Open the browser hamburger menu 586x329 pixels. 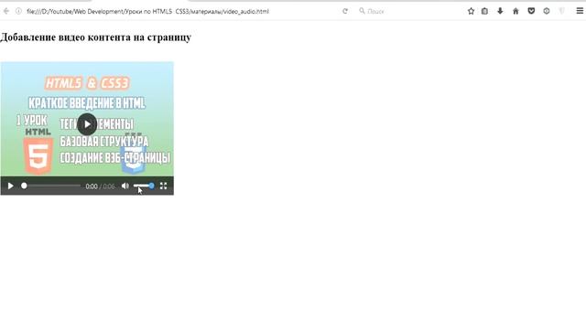[x=580, y=11]
